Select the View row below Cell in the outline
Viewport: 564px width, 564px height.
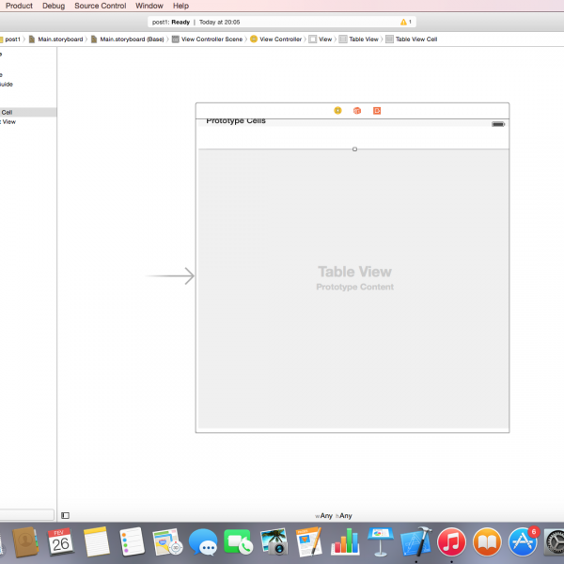[x=28, y=122]
